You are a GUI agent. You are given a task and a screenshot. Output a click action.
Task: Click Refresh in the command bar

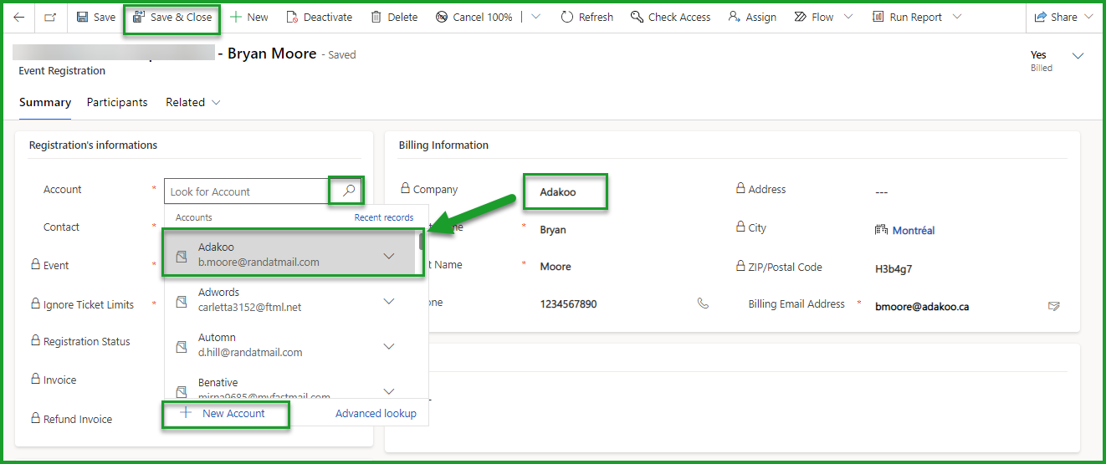pyautogui.click(x=586, y=17)
